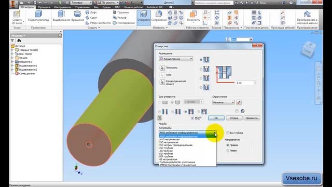
Task: Open the Среды ribbon tab
Action: click(106, 7)
